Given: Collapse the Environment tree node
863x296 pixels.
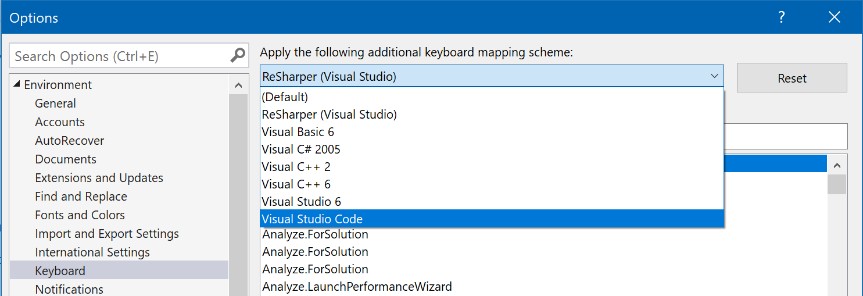Looking at the screenshot, I should [x=16, y=85].
